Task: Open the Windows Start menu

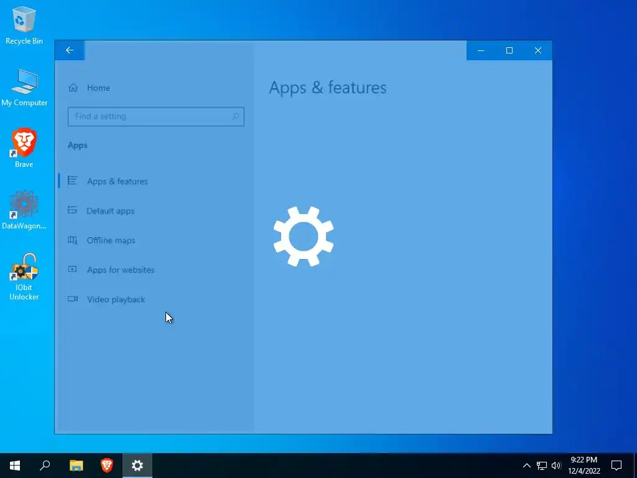Action: point(15,466)
